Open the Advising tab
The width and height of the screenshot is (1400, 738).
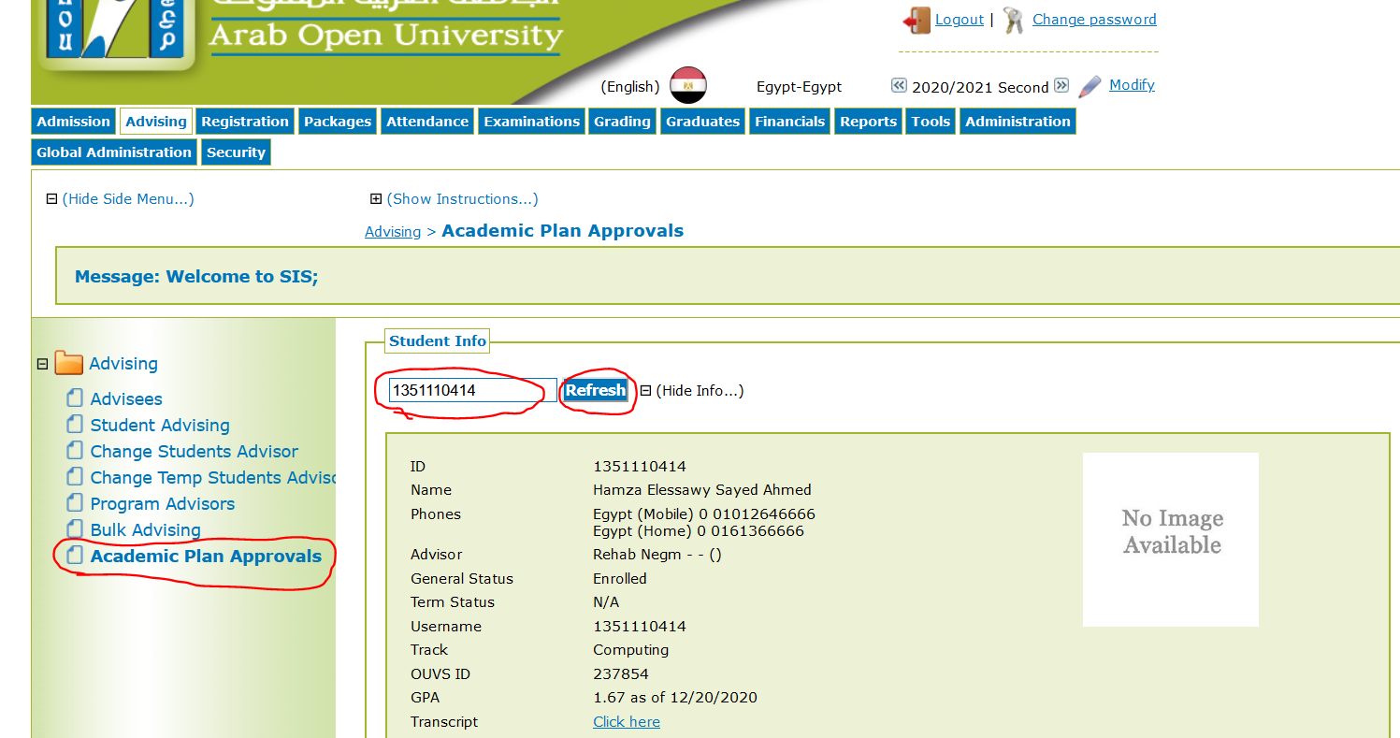(x=156, y=122)
